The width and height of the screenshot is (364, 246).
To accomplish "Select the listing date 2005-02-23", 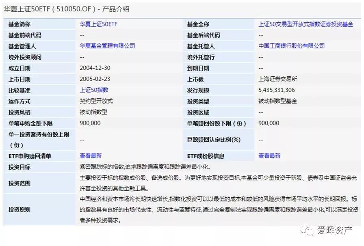I will pos(95,79).
